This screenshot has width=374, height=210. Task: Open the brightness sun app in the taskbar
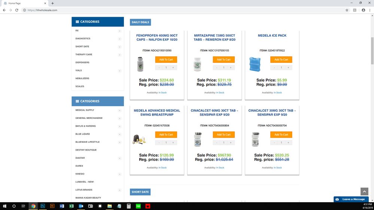pos(100,206)
